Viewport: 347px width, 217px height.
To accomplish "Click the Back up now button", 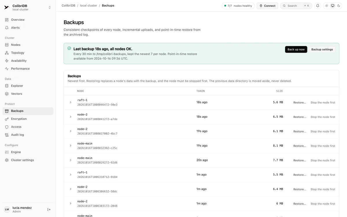I will [296, 49].
